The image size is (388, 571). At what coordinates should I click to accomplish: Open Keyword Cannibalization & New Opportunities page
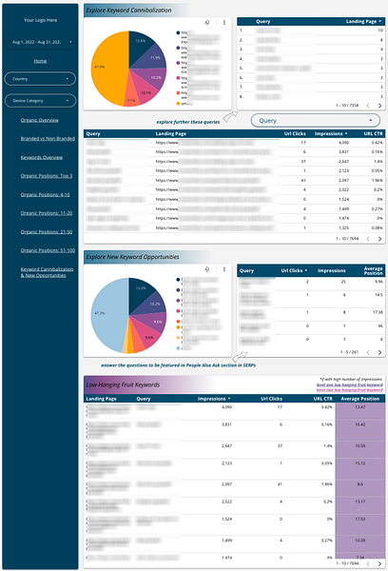point(47,272)
